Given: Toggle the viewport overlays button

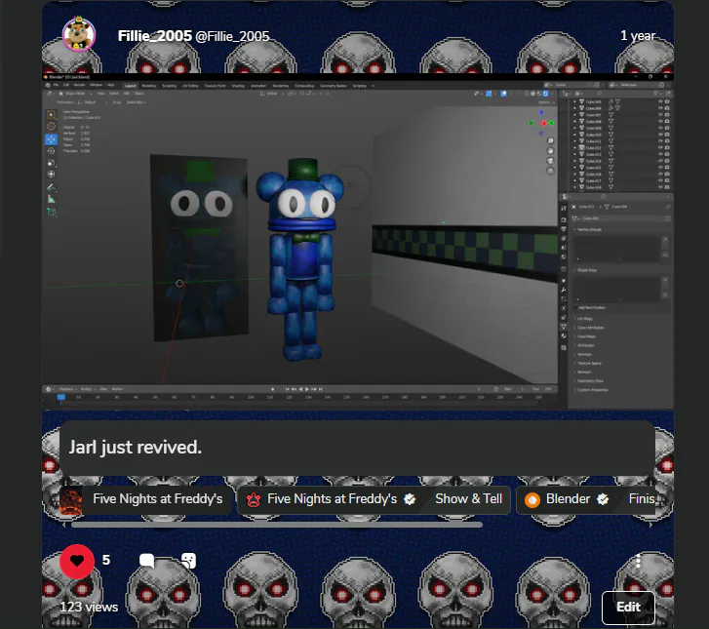Looking at the screenshot, I should [504, 94].
